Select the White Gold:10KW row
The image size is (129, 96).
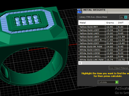104,53
